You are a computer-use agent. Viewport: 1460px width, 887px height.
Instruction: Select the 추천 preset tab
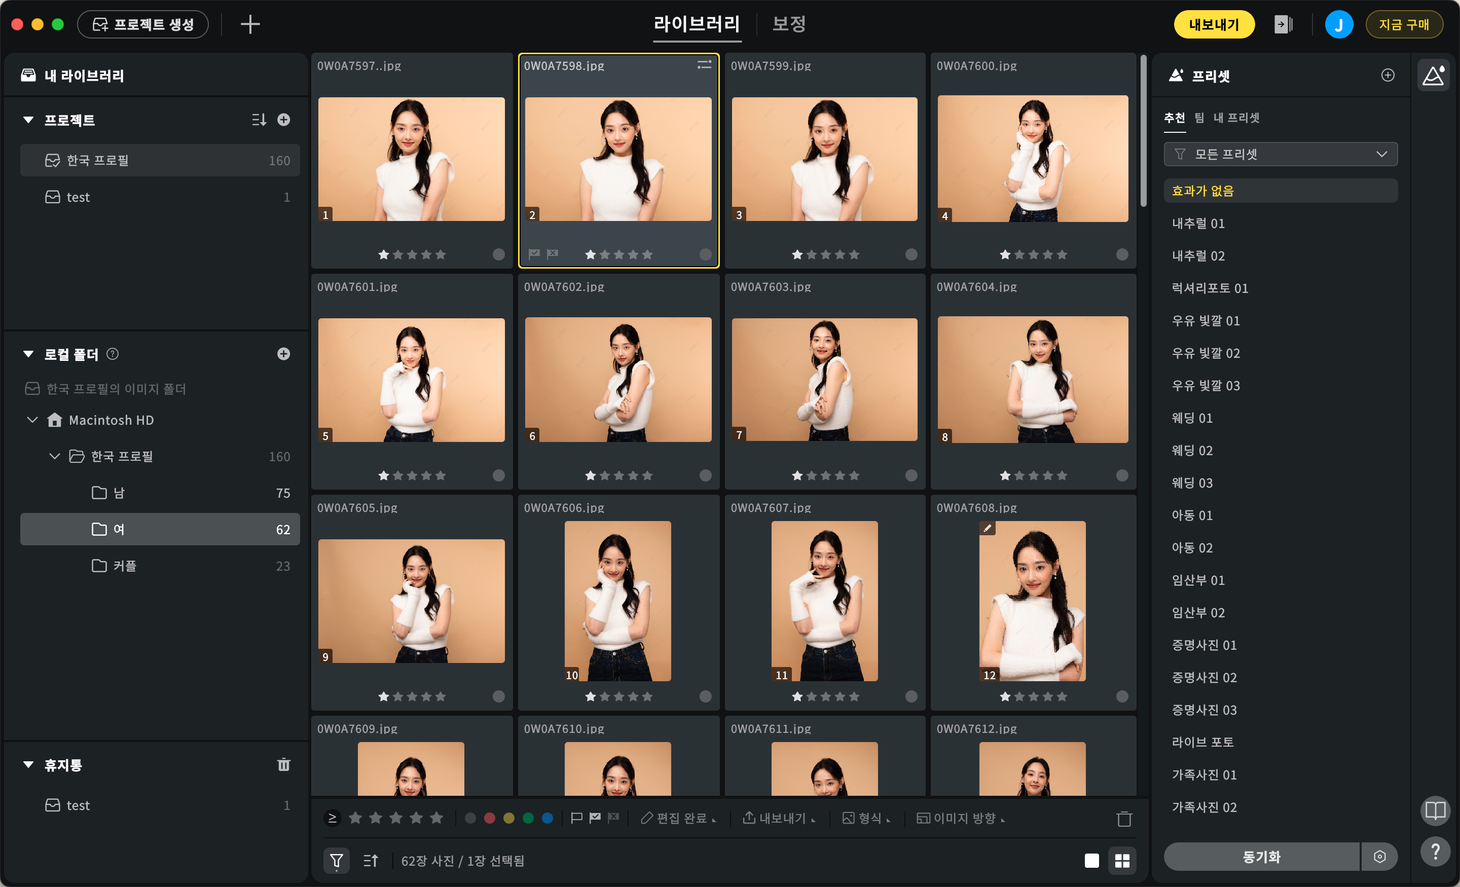tap(1175, 117)
